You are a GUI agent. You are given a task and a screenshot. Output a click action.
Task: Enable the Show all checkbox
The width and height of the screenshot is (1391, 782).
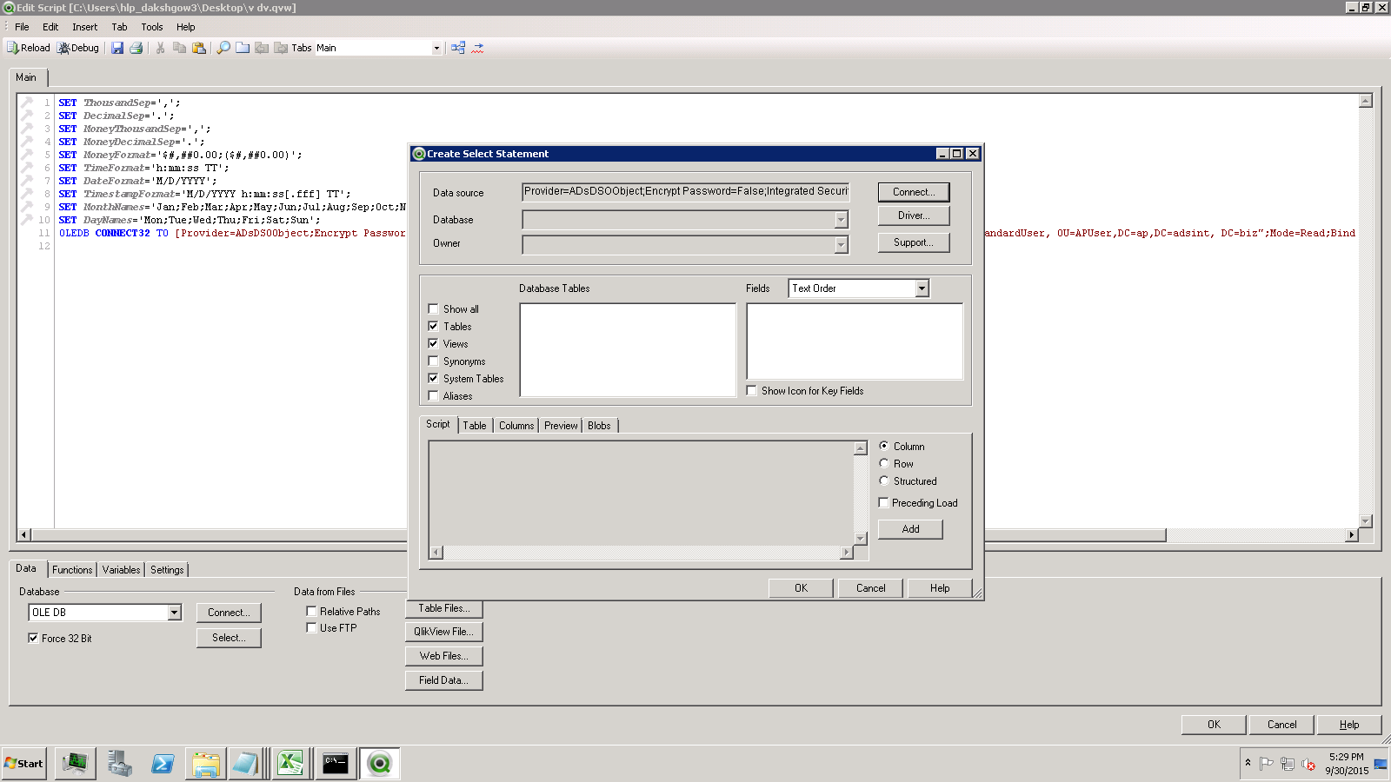coord(433,309)
